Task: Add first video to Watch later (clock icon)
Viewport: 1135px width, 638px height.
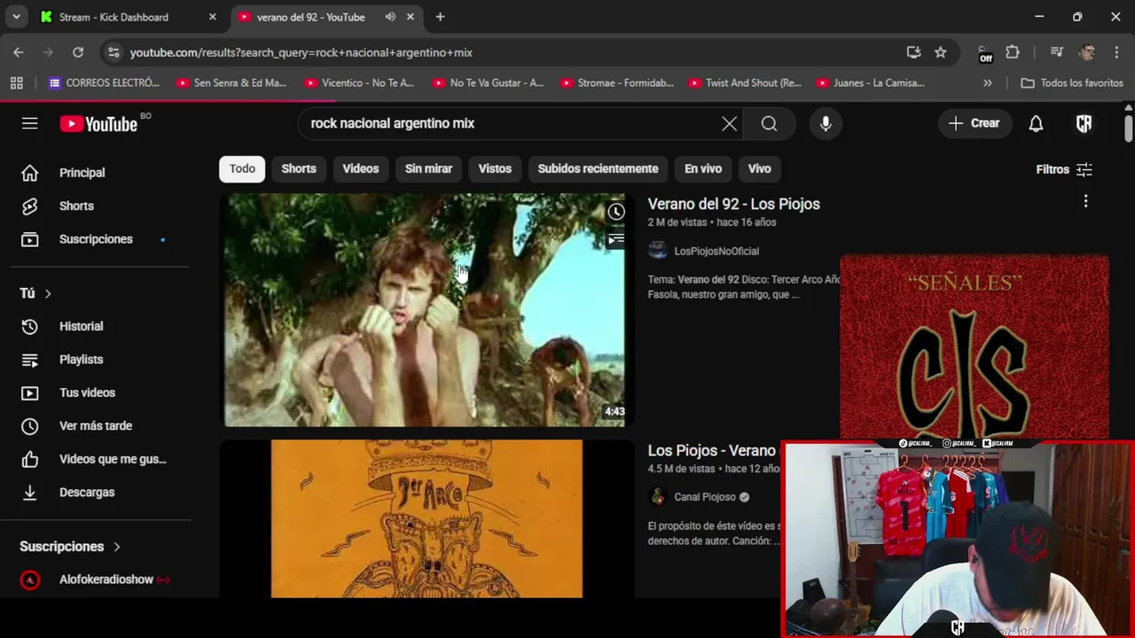Action: 616,212
